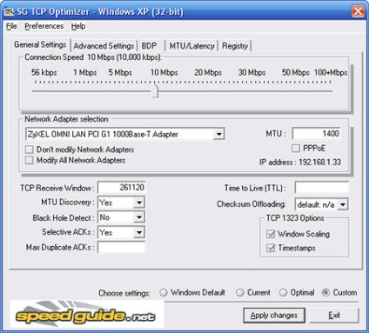Toggle the Timestamps checkbox
Viewport: 369px width, 333px height.
[x=271, y=248]
